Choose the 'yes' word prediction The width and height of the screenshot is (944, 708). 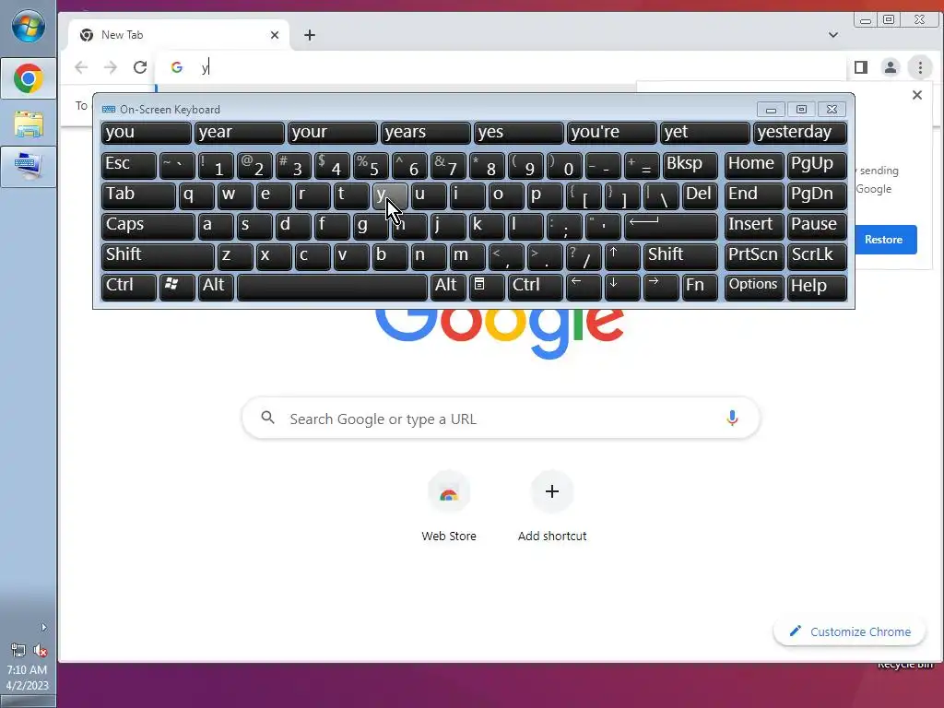[519, 133]
